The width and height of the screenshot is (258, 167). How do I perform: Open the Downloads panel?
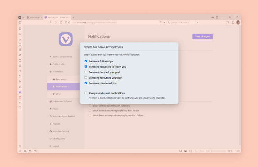20,39
